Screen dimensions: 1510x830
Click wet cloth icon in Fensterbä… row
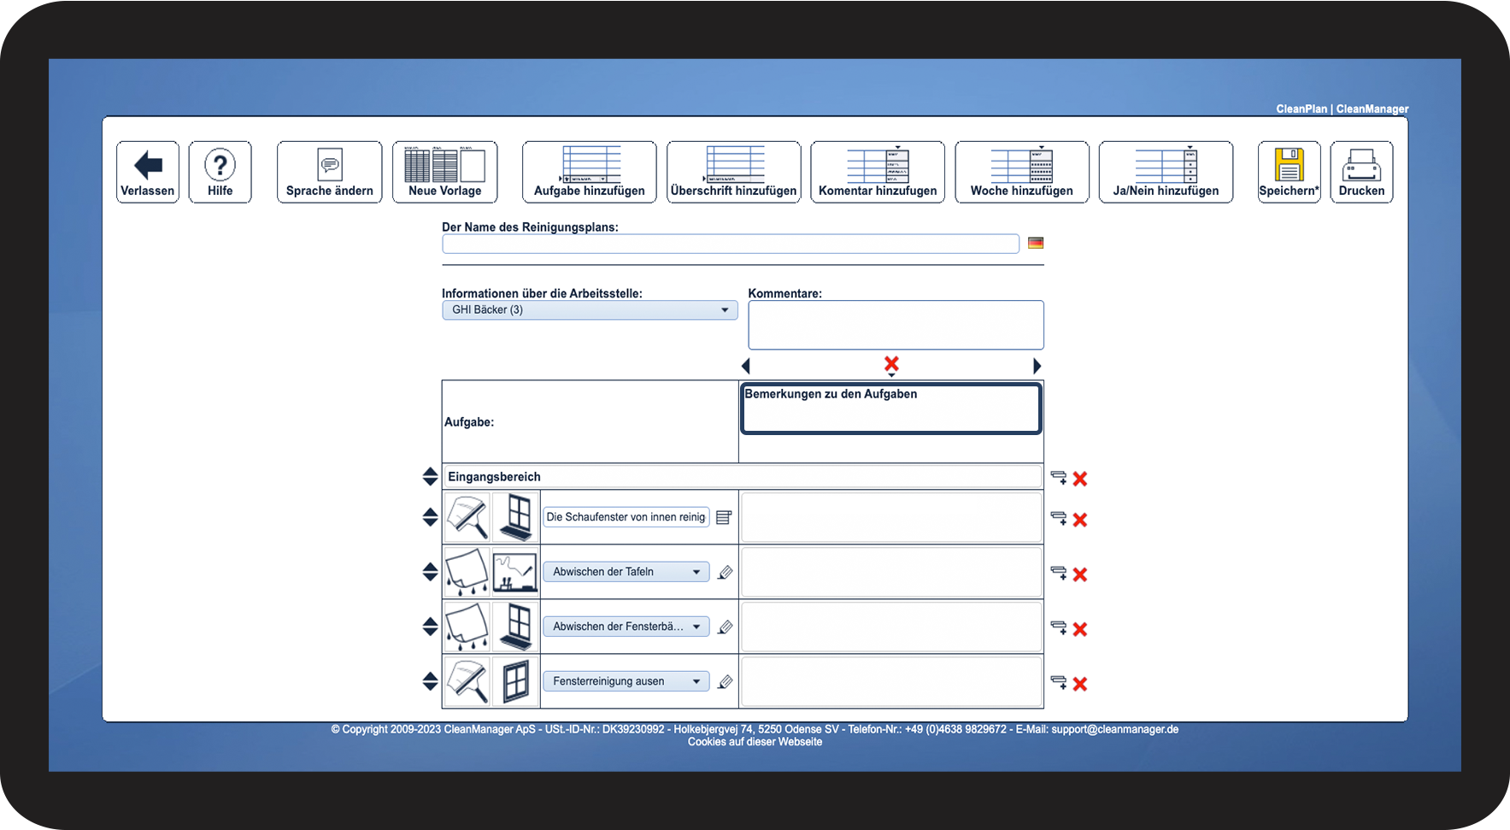(x=467, y=627)
